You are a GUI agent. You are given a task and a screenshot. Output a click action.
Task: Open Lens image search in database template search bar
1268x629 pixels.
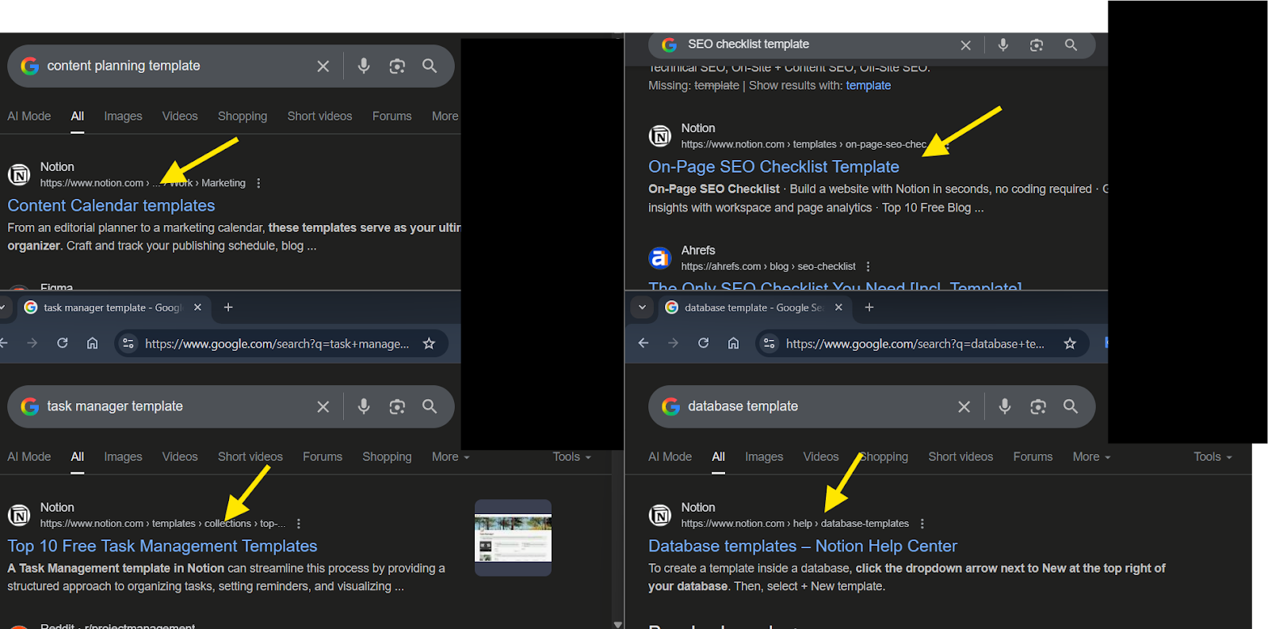1038,406
